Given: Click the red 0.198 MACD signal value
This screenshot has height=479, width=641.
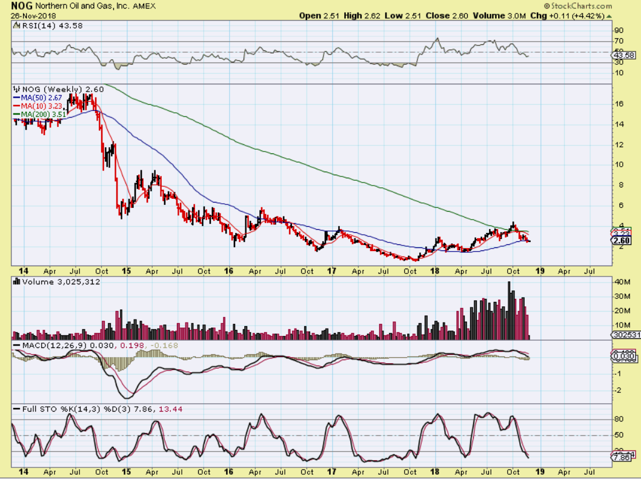Looking at the screenshot, I should click(x=131, y=346).
